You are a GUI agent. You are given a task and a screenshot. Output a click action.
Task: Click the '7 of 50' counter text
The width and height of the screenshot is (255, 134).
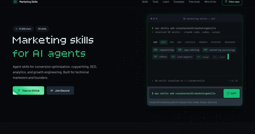click(x=233, y=81)
